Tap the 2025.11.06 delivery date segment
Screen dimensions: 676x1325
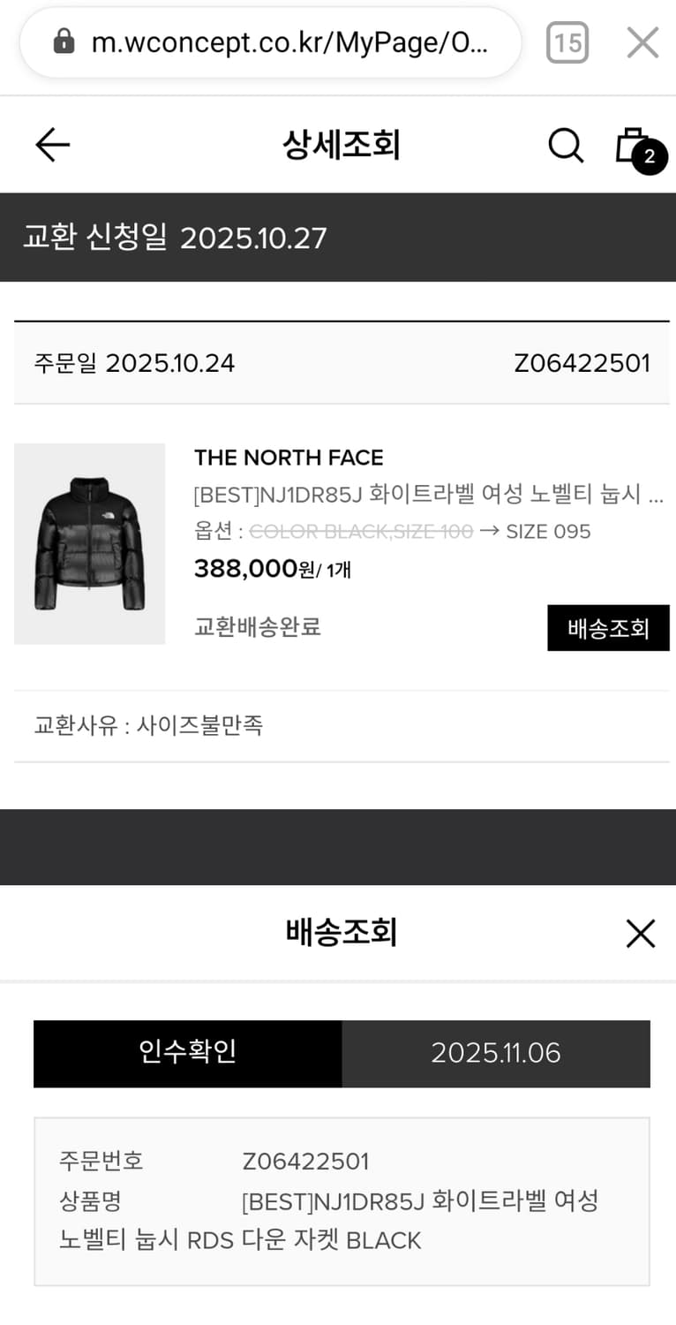(x=496, y=1053)
